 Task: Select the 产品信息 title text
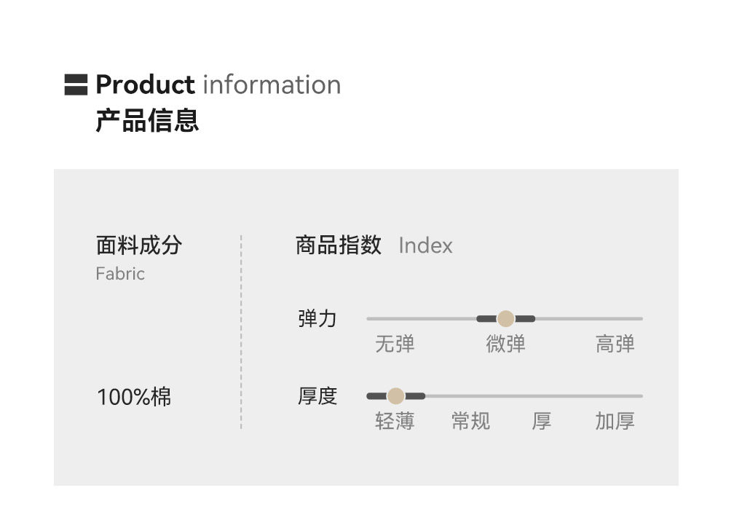pyautogui.click(x=147, y=120)
